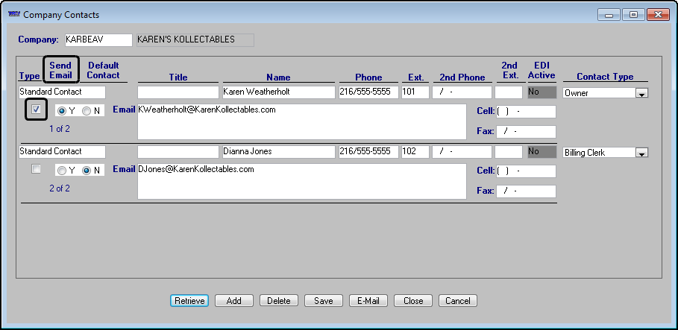
Task: Click the Cell field for Dianna Jones
Action: pos(526,171)
